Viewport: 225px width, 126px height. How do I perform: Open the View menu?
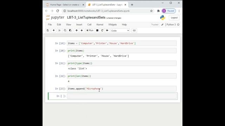69,24
